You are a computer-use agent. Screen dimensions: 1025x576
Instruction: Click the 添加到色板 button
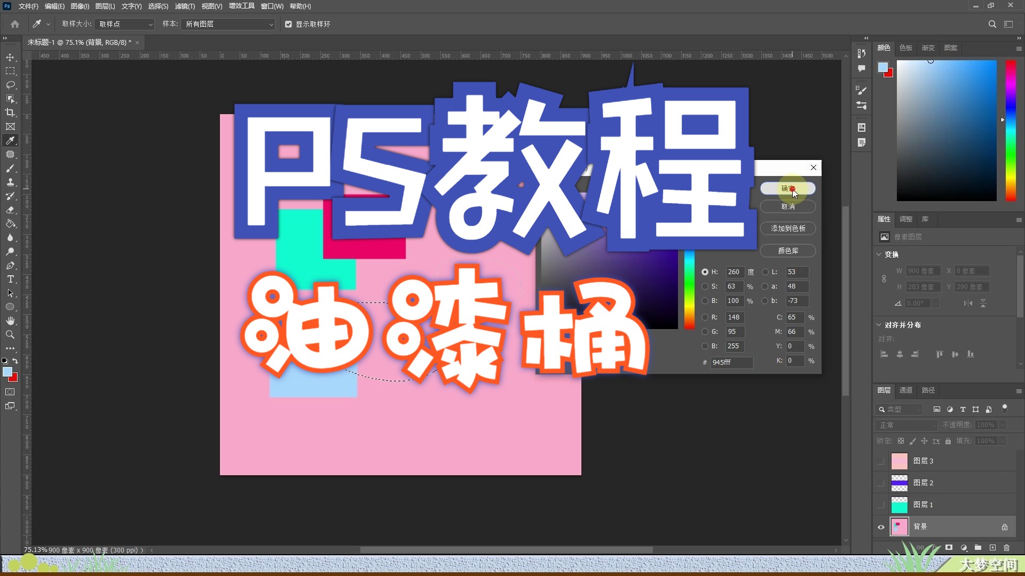click(787, 228)
